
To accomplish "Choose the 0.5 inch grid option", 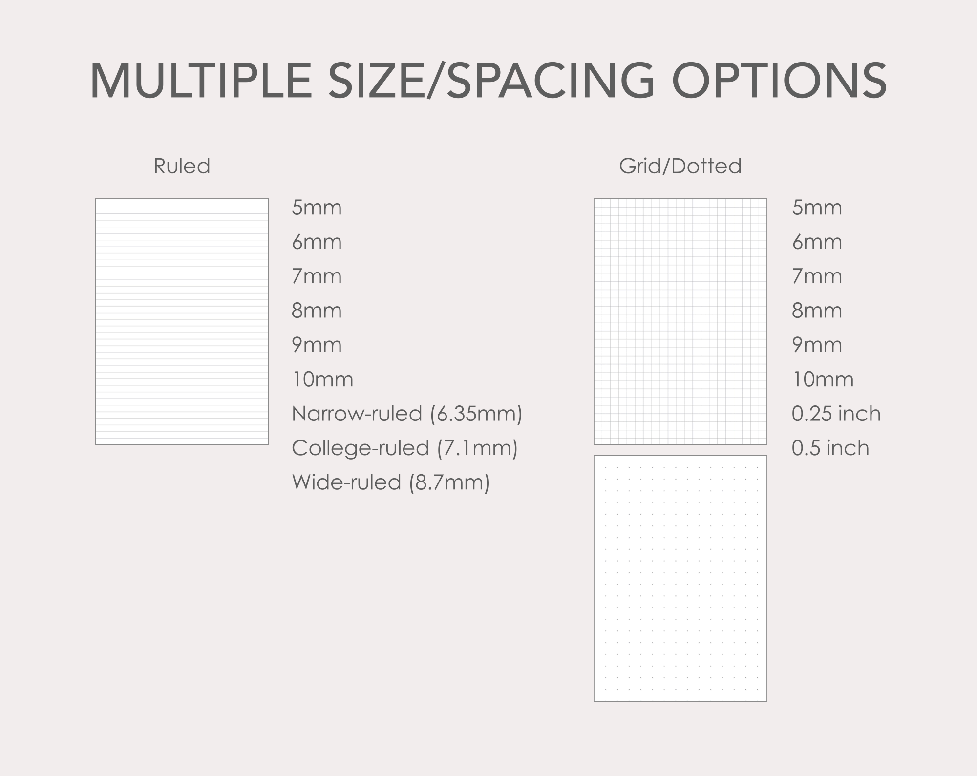I will point(830,448).
